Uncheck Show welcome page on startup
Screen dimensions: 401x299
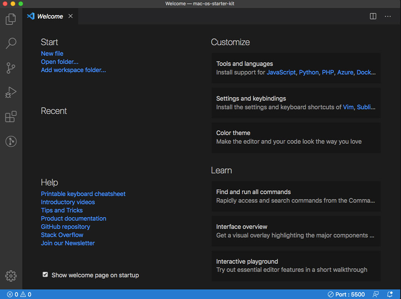45,275
